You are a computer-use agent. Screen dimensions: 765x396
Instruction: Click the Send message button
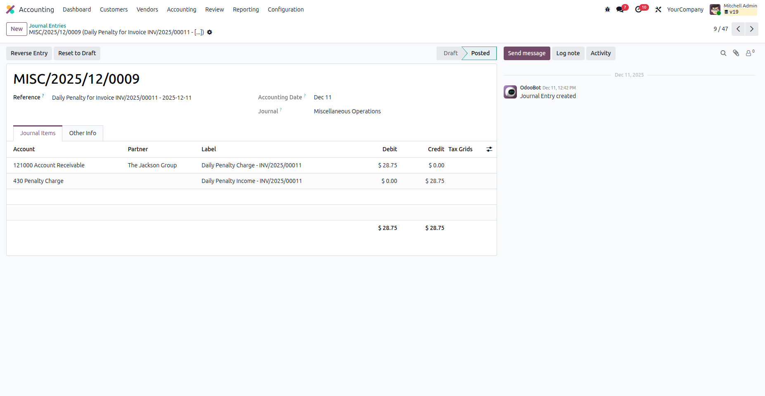(527, 53)
